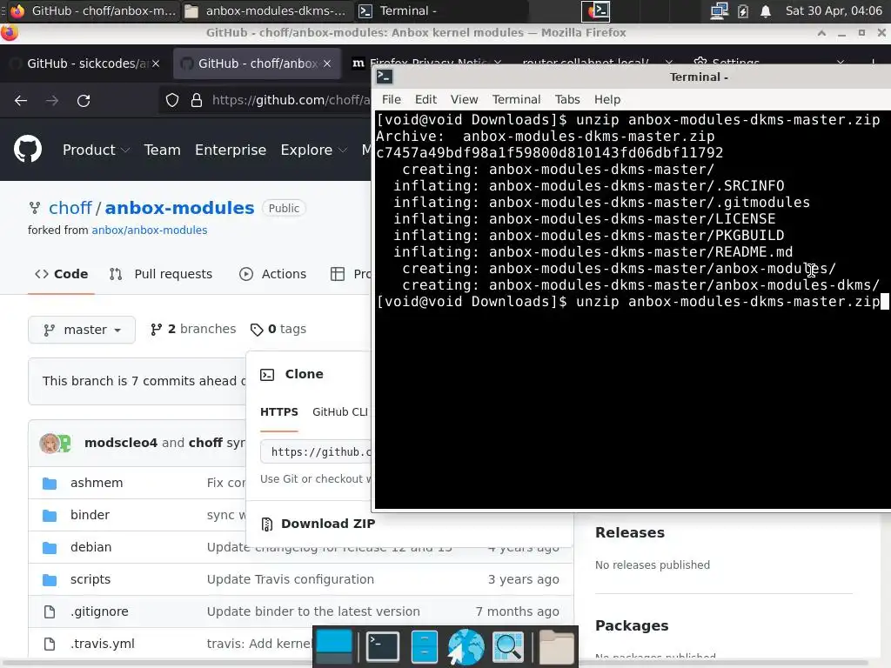Click the GitHub octocat logo
This screenshot has height=668, width=891.
(x=27, y=150)
